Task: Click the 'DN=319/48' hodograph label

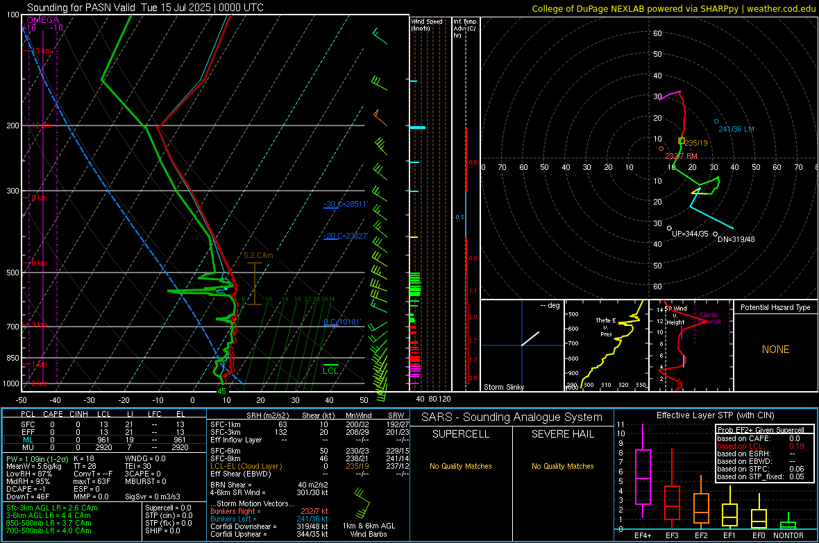Action: [736, 240]
